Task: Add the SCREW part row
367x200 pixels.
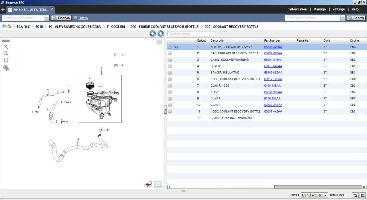Action: (x=170, y=66)
